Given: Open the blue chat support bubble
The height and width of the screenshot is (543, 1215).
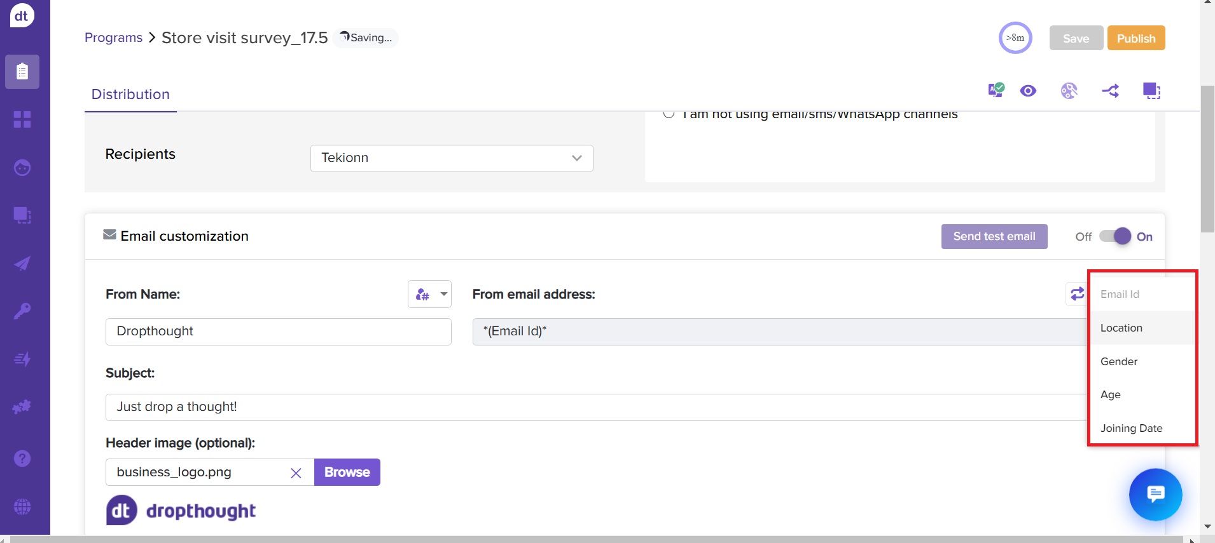Looking at the screenshot, I should click(1155, 494).
